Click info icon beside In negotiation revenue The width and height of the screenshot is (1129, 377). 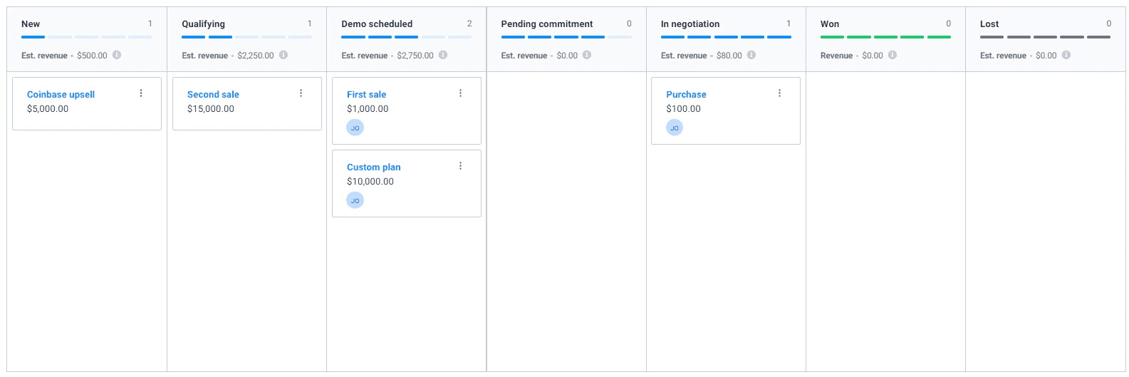pyautogui.click(x=751, y=55)
